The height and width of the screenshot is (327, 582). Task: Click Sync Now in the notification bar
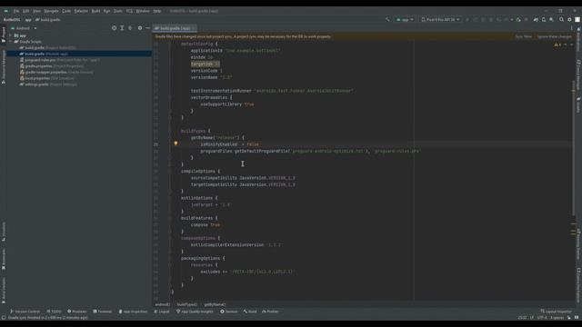(x=523, y=36)
